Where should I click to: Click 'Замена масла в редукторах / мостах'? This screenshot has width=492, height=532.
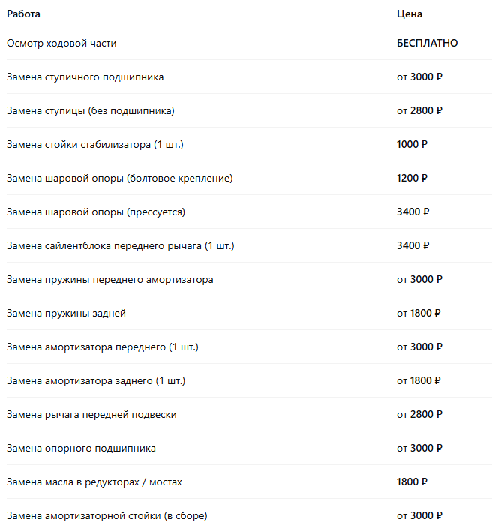click(94, 482)
